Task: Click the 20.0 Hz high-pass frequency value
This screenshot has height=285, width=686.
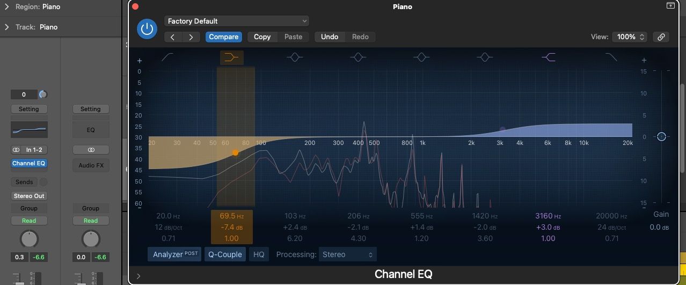Action: (168, 216)
